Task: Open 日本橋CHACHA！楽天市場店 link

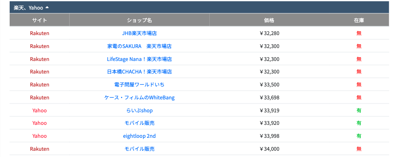Action: pos(139,72)
